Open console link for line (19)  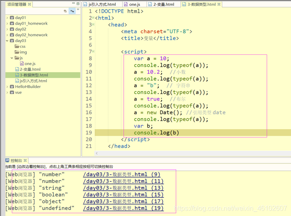point(123,208)
